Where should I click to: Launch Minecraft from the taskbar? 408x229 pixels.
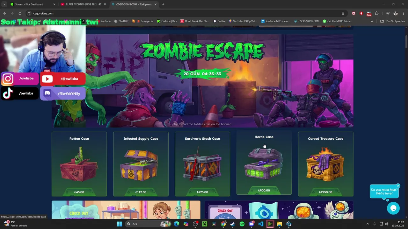pyautogui.click(x=204, y=224)
